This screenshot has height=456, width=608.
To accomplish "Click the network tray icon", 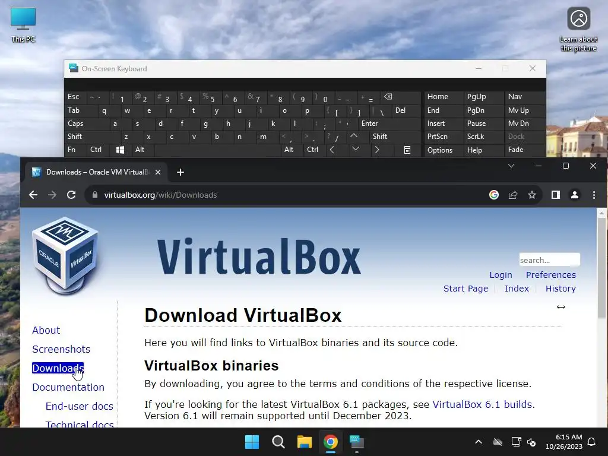I will [x=516, y=442].
